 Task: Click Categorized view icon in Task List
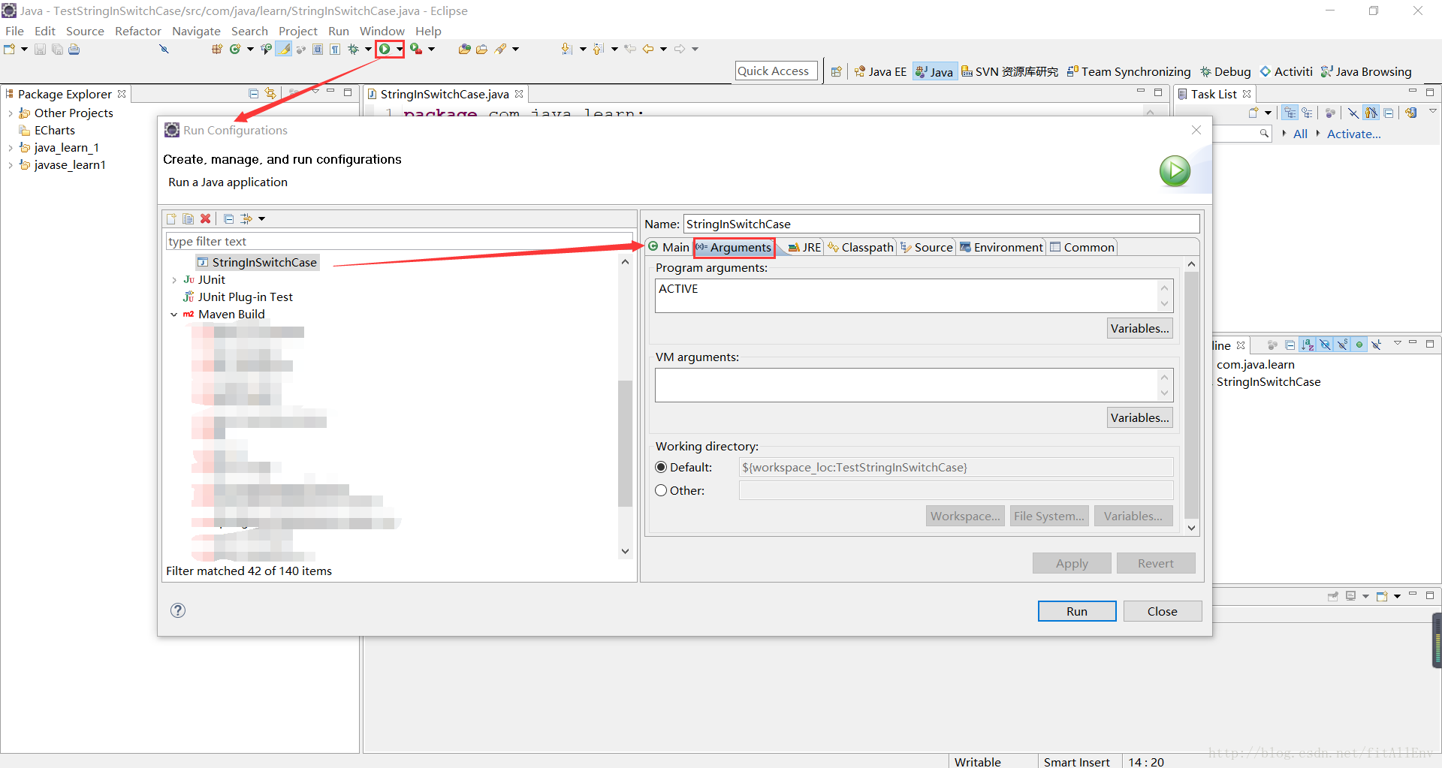tap(1290, 113)
